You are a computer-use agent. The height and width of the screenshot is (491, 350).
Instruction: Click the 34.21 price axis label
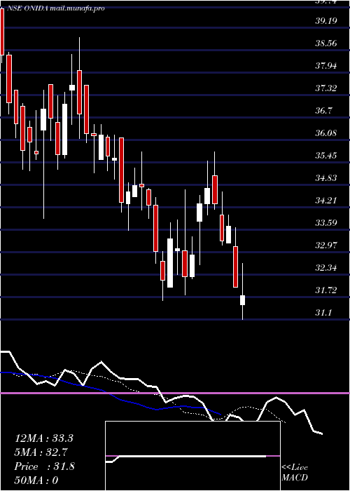click(x=325, y=201)
